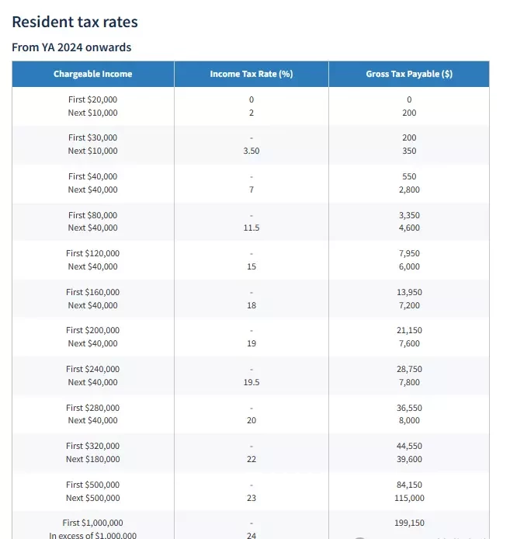Click the First $280,000 income label

point(93,408)
